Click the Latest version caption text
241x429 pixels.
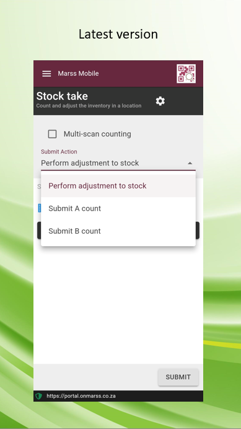click(x=118, y=34)
